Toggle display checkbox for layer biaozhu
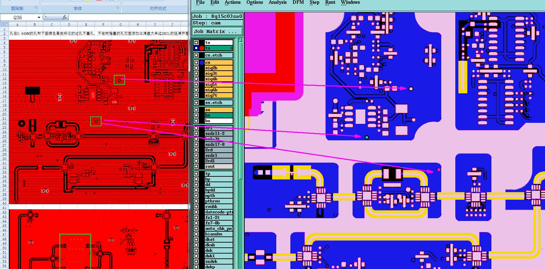 point(196,234)
